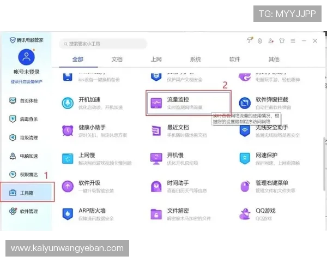This screenshot has height=262, width=327.
Task: Open the 最近文档 recent documents tool
Action: click(x=179, y=131)
